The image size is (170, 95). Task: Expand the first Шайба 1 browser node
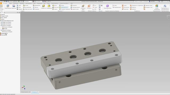coord(1,22)
